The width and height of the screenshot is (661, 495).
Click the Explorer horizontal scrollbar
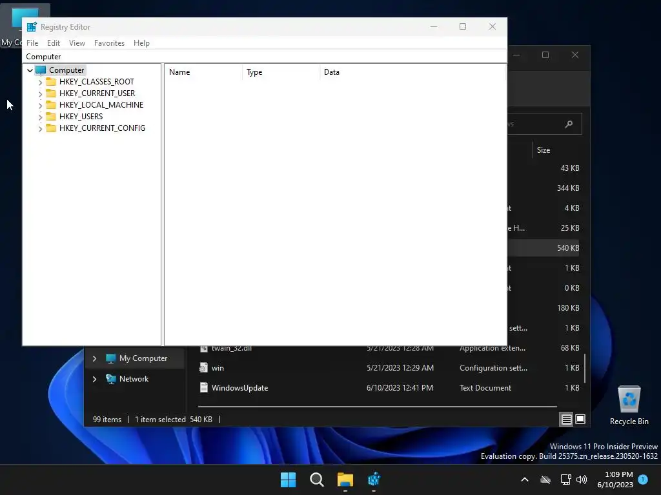(377, 407)
